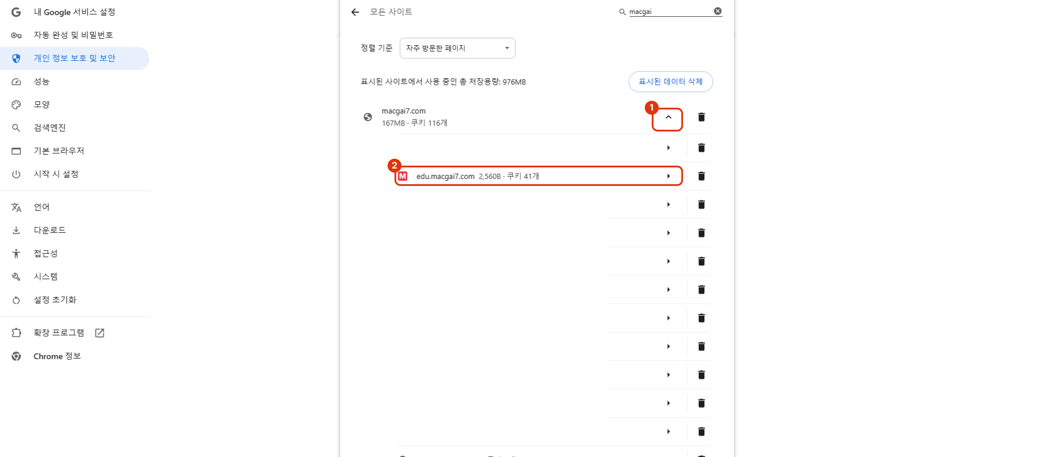Open the 정렬 기준 sort dropdown
Image resolution: width=1048 pixels, height=457 pixels.
[x=457, y=48]
